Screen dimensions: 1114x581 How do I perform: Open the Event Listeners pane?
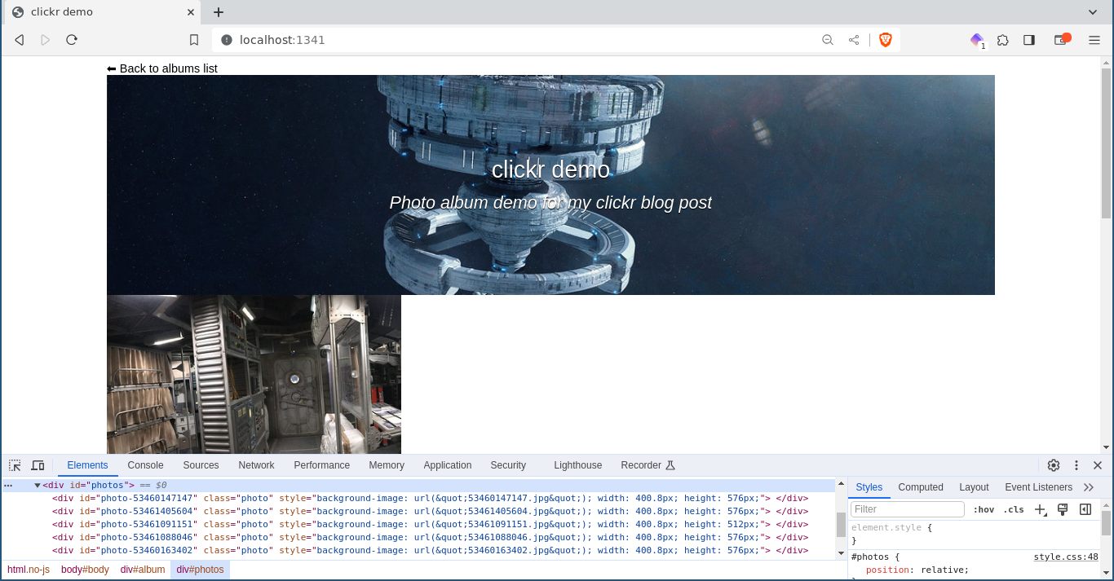tap(1038, 487)
